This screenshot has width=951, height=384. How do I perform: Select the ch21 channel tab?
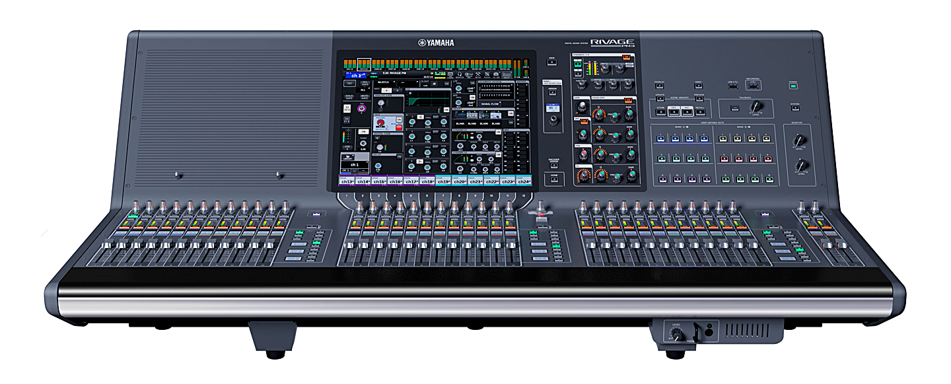pyautogui.click(x=475, y=181)
